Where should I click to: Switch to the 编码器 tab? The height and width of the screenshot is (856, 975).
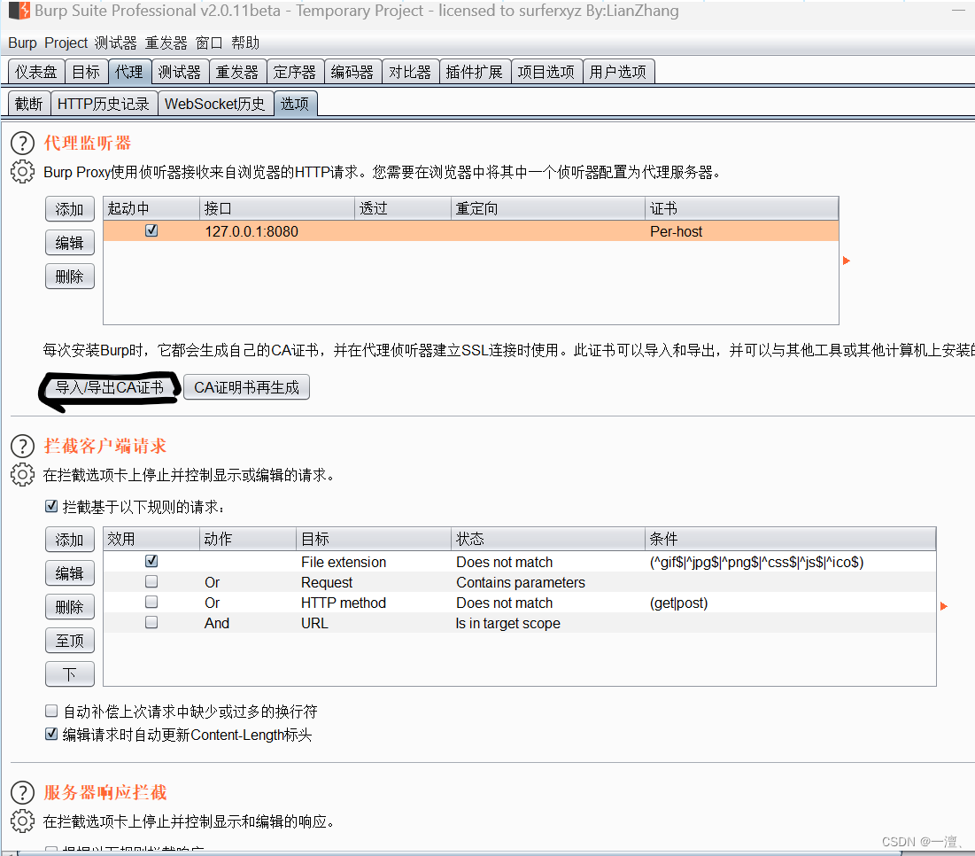coord(352,72)
